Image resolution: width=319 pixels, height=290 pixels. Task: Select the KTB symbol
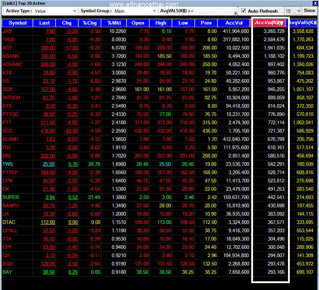[x=7, y=73]
